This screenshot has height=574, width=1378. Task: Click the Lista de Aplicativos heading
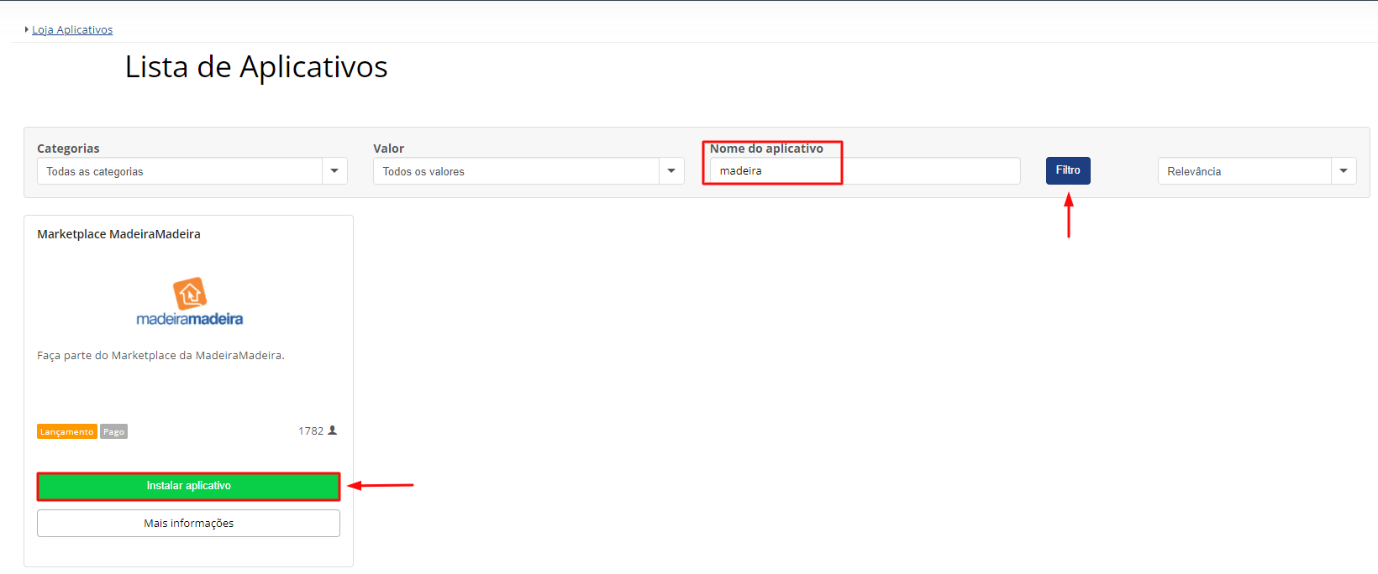click(x=256, y=67)
